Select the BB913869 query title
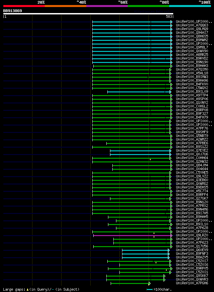 click(x=12, y=11)
